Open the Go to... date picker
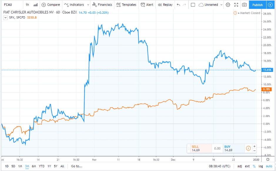276x171 pixels. (76, 166)
